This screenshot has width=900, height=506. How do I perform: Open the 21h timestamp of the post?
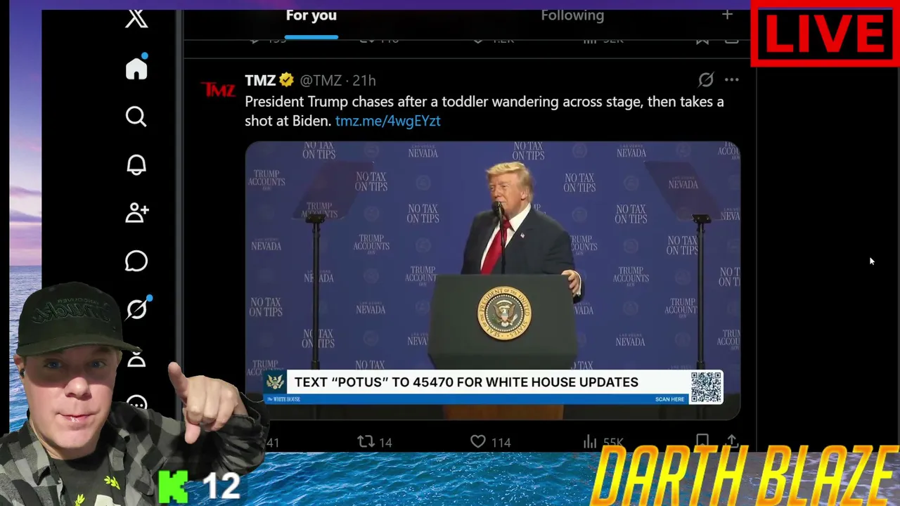[364, 81]
